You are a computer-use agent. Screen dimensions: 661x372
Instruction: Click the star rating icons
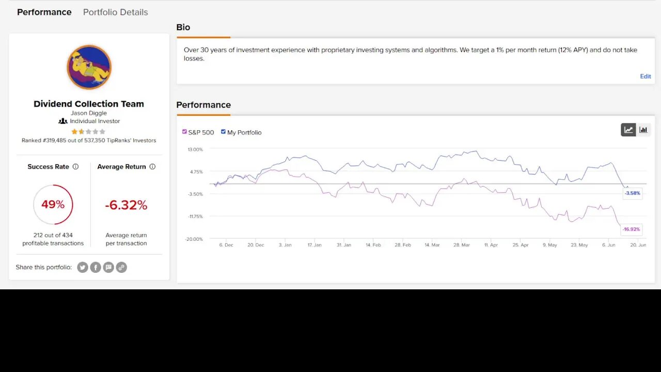[x=88, y=132]
